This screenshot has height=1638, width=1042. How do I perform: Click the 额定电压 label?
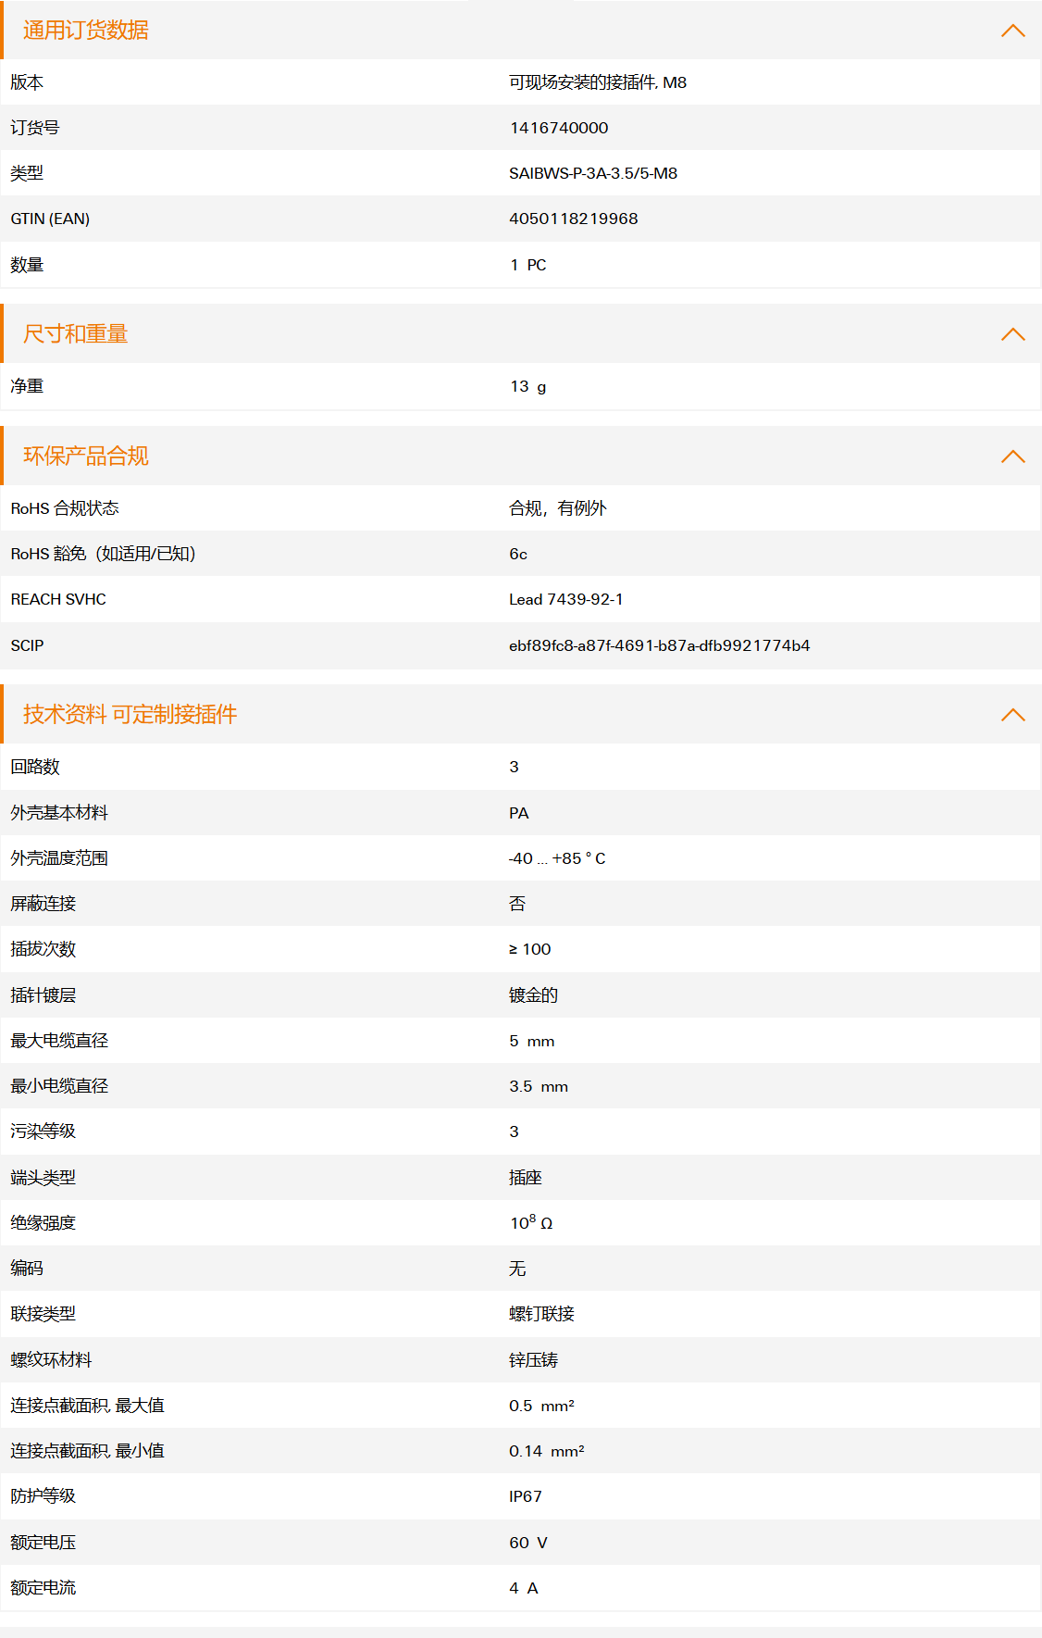[43, 1543]
